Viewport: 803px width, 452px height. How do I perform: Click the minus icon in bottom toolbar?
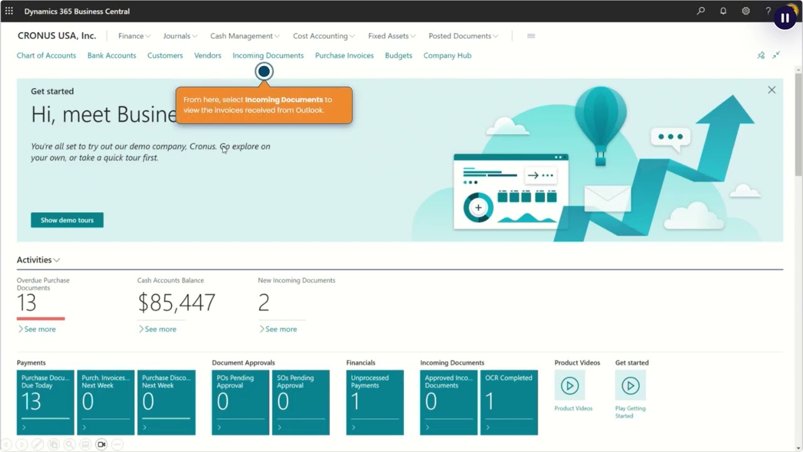tap(117, 444)
